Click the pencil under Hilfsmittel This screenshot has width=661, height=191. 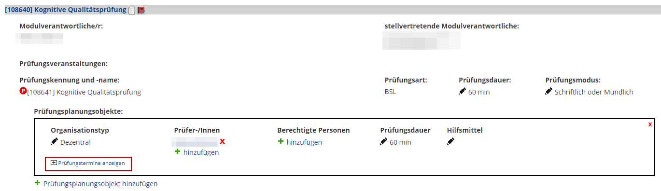[x=450, y=141]
